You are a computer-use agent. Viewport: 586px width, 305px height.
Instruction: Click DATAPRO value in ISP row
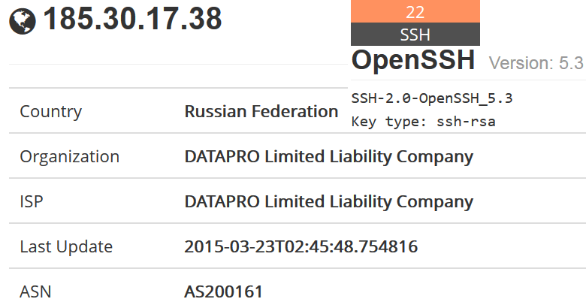coord(329,202)
